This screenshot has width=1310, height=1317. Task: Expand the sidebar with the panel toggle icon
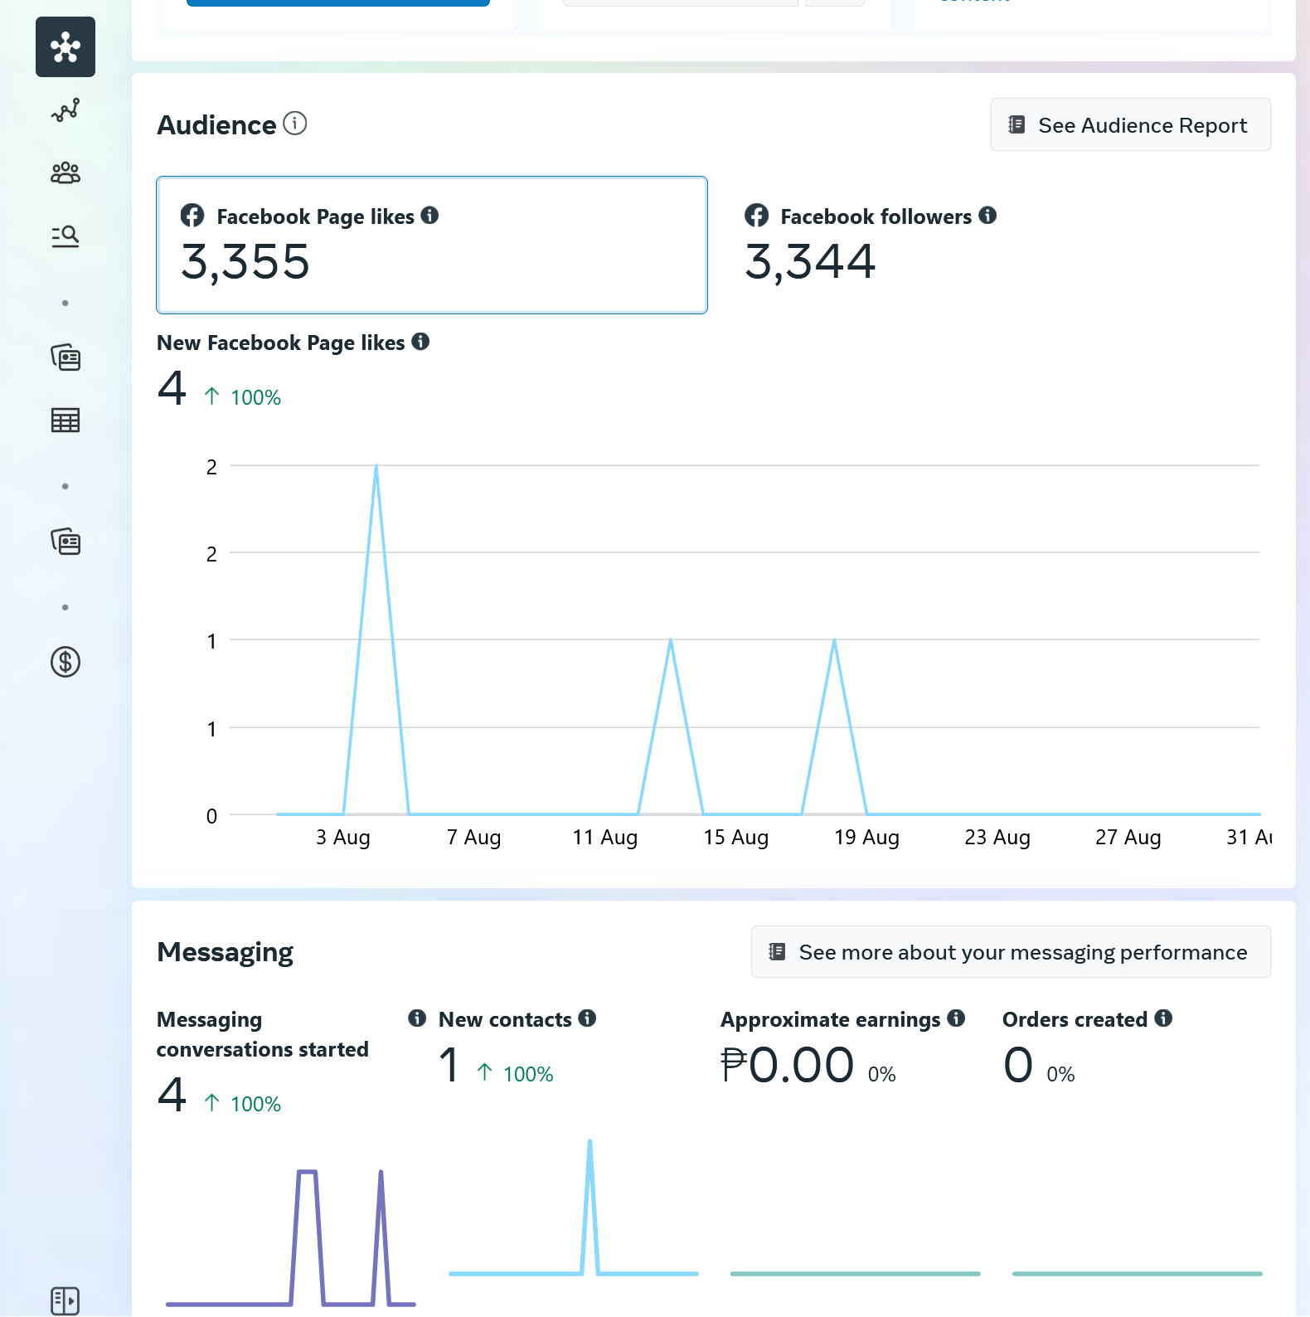(x=65, y=1300)
